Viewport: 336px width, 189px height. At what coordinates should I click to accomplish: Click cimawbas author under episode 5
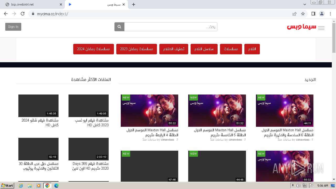click(235, 140)
